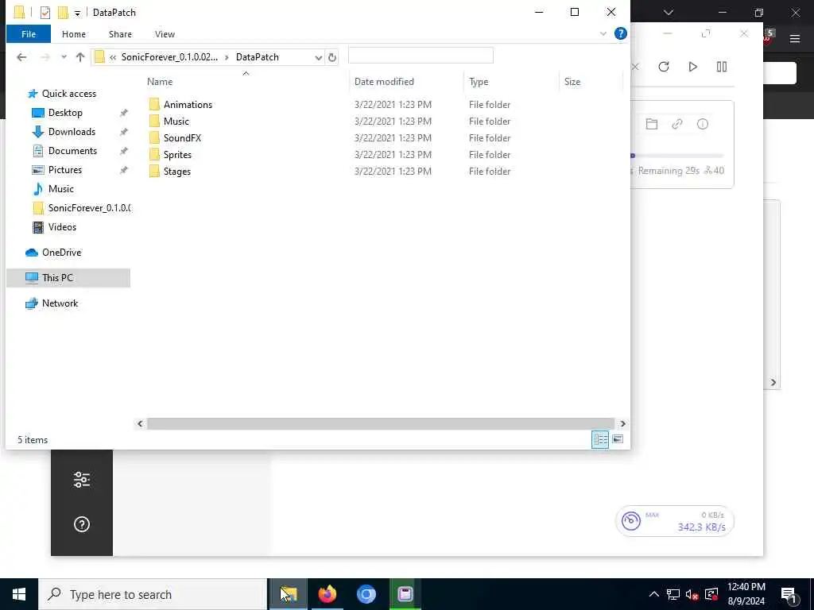
Task: Select the SoundFX folder
Action: pos(182,138)
